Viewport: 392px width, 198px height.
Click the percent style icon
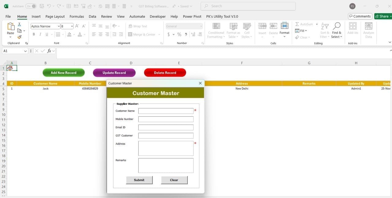click(179, 35)
